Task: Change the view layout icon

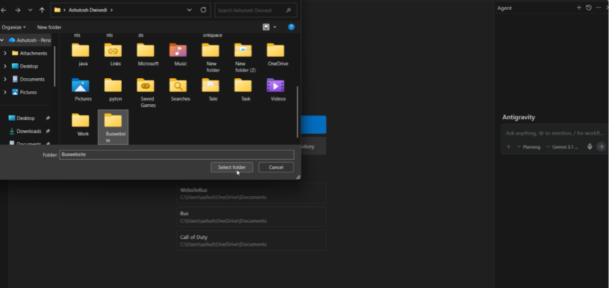Action: coord(266,27)
